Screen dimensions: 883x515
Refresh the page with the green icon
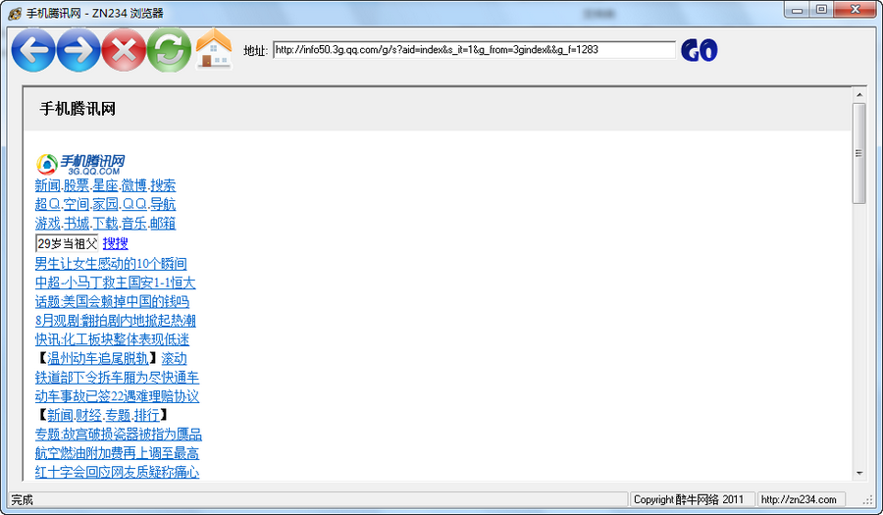pyautogui.click(x=169, y=50)
